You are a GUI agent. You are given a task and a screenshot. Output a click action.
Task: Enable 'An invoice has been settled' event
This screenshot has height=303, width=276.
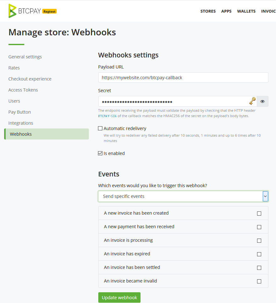point(259,268)
